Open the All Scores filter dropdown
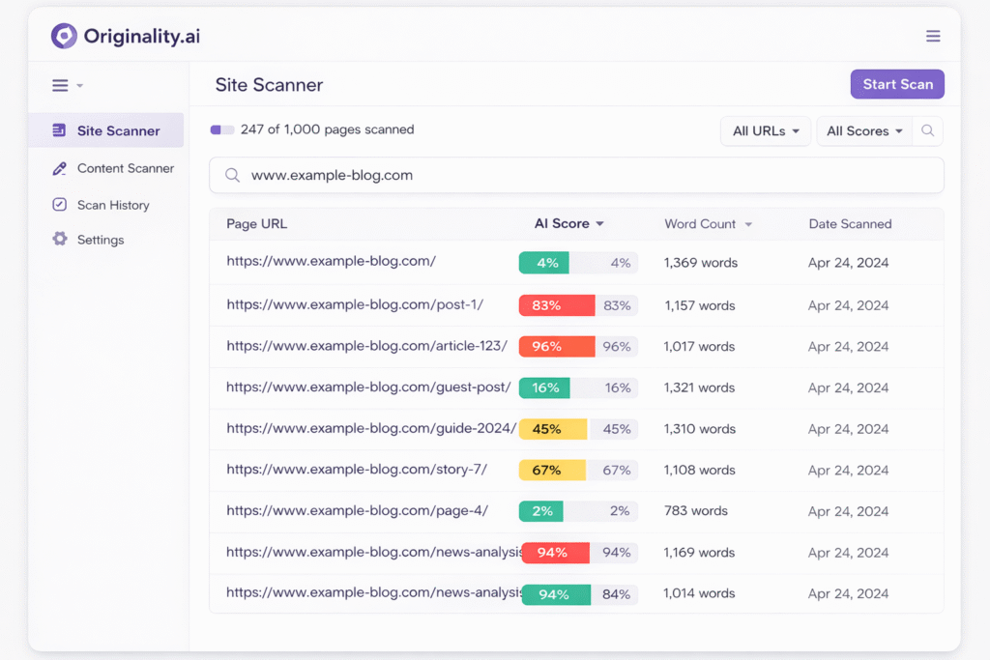 [x=863, y=130]
